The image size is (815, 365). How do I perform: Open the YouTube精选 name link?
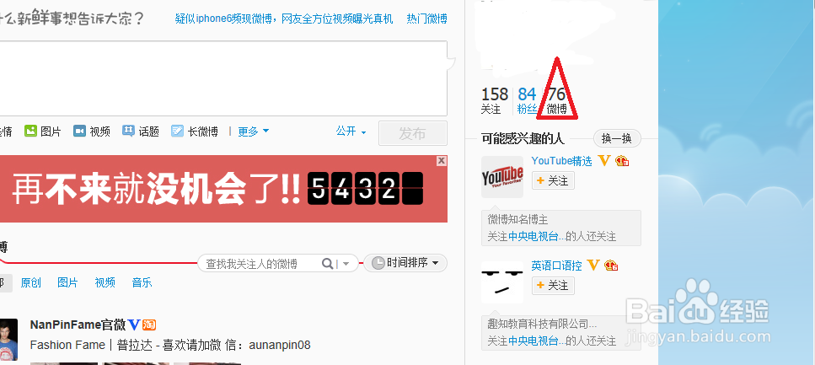point(562,161)
